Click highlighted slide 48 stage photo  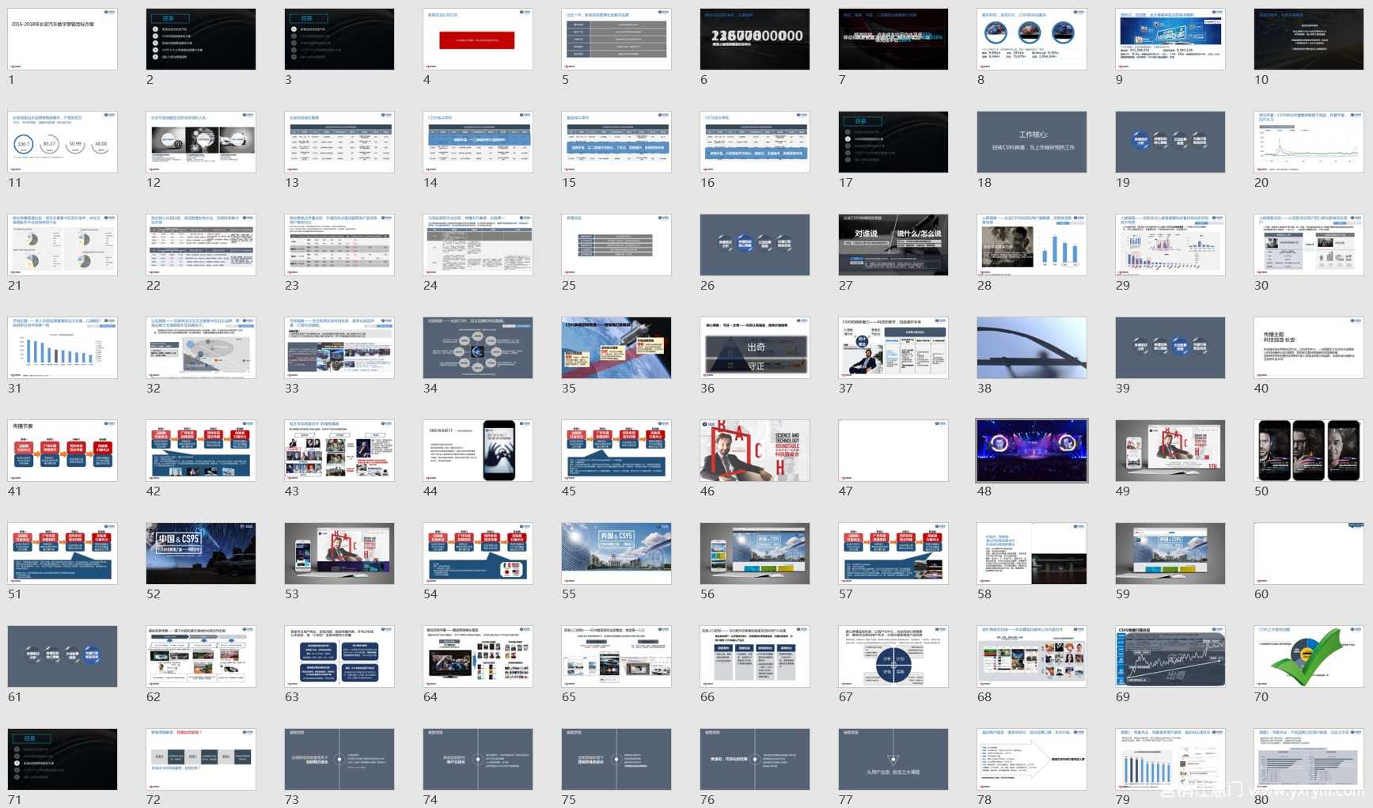coord(1032,450)
